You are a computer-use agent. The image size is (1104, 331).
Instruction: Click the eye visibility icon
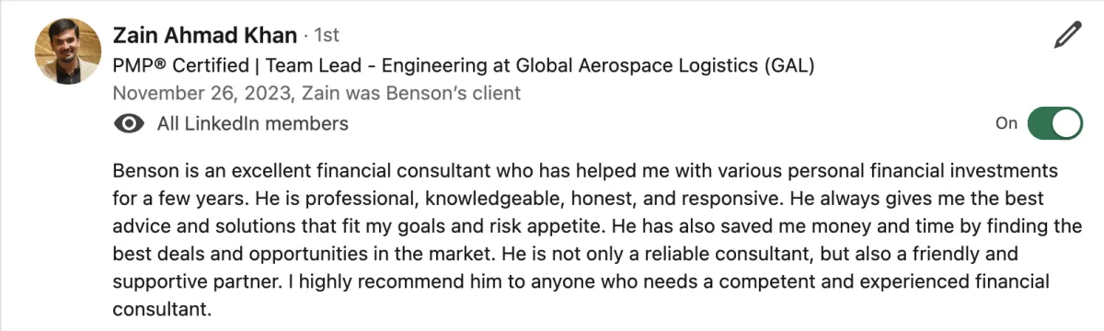pos(129,123)
